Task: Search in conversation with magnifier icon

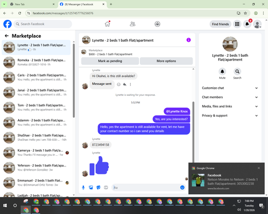Action: click(237, 72)
